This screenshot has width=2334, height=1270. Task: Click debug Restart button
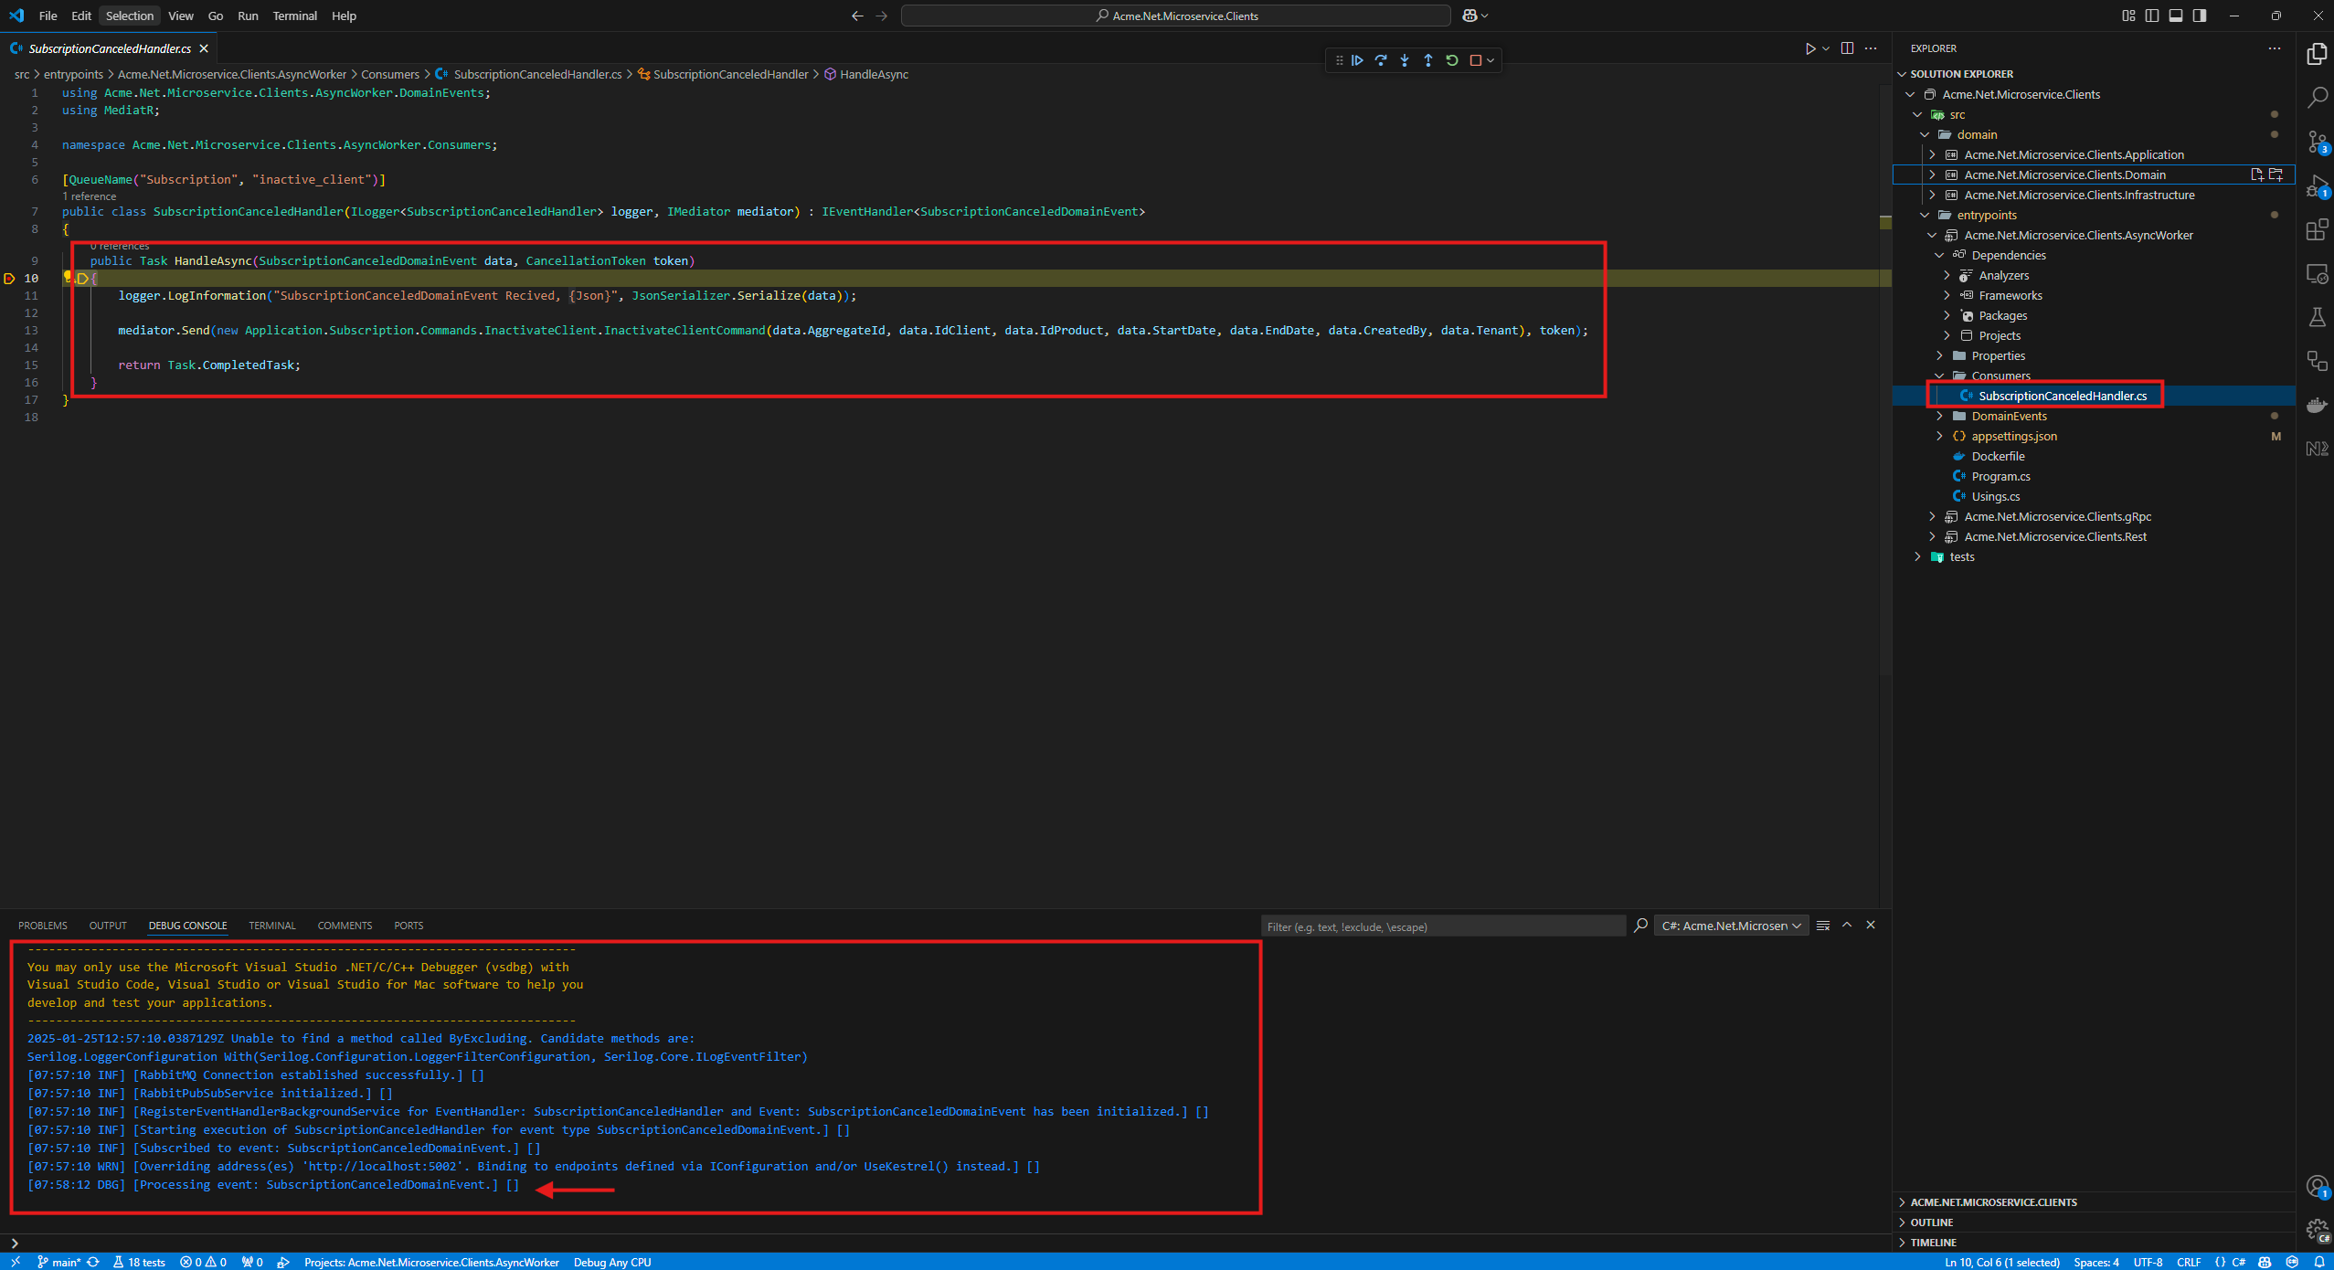point(1452,60)
